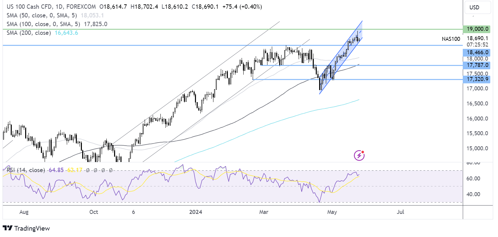Select the 19,000.0 green price label
The height and width of the screenshot is (237, 498).
point(477,29)
